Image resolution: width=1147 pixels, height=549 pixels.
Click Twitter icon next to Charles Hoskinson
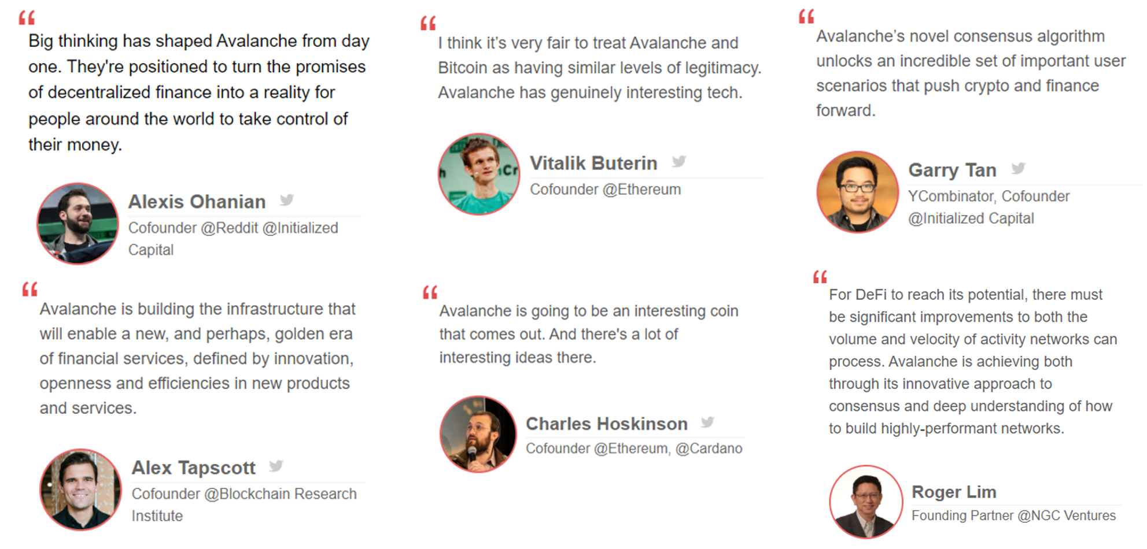coord(707,422)
